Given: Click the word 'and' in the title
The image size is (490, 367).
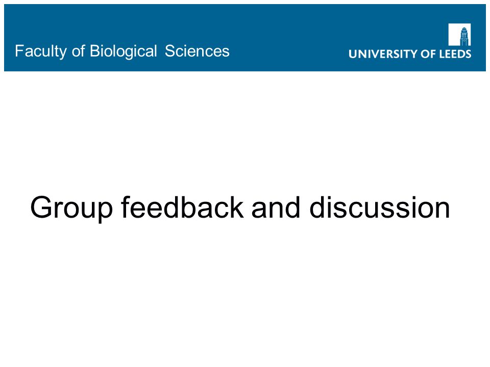Looking at the screenshot, I should click(x=276, y=207).
